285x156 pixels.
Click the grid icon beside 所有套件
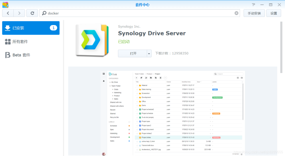[x=8, y=42]
